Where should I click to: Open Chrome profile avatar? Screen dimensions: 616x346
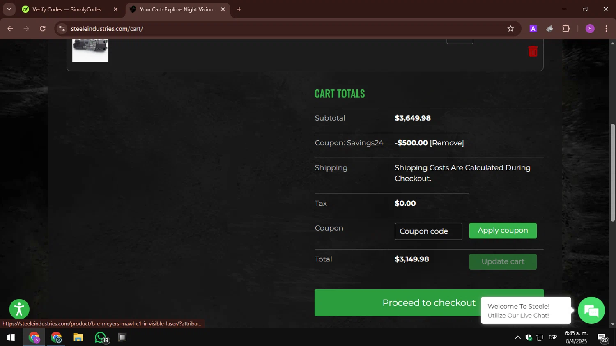pos(590,29)
